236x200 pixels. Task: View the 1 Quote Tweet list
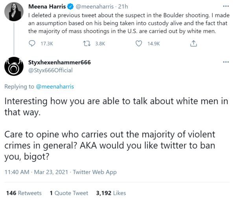[69, 193]
